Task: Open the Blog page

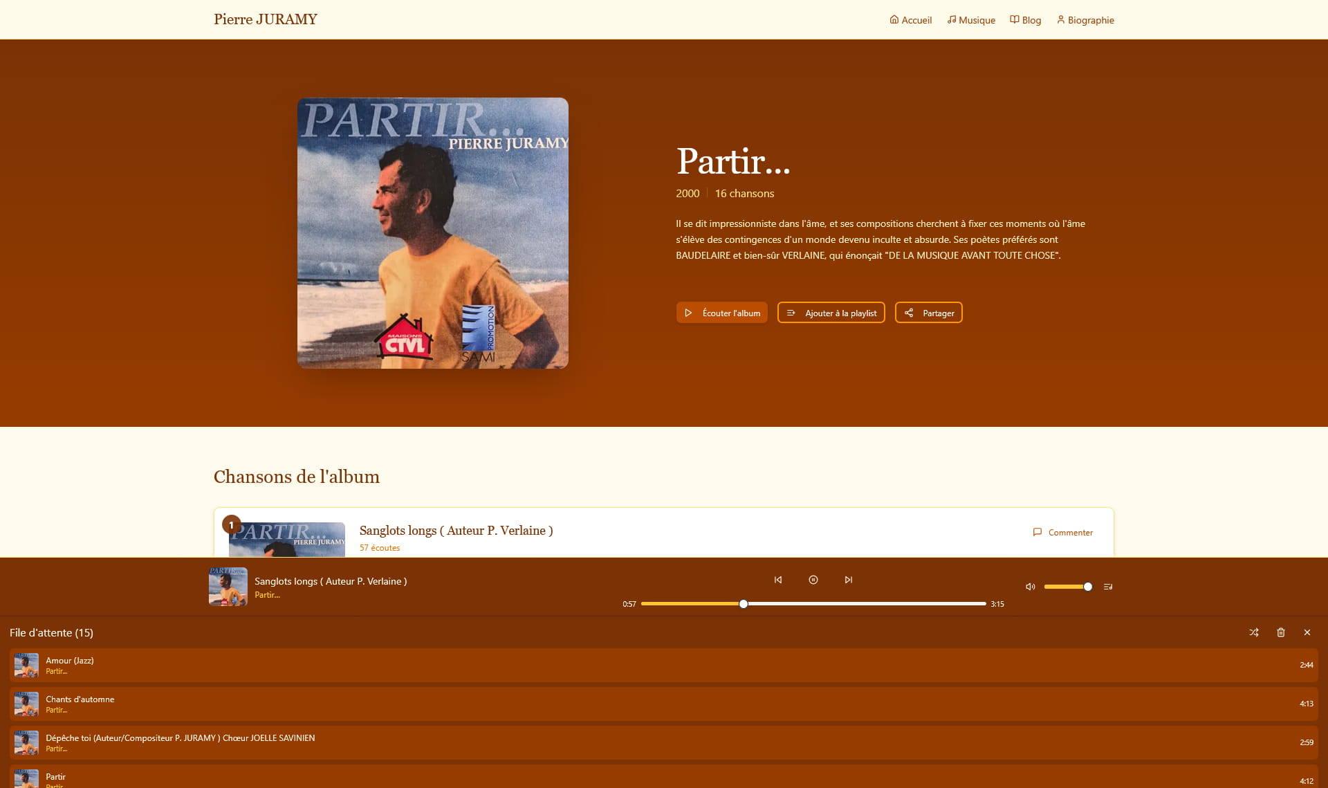Action: [1025, 20]
